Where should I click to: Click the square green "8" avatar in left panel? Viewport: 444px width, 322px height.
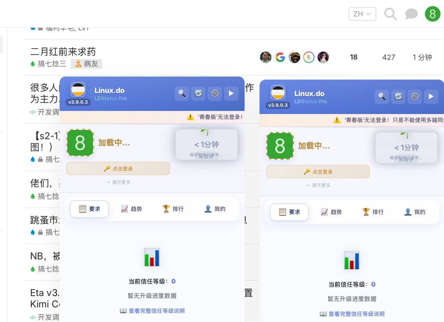coord(80,143)
